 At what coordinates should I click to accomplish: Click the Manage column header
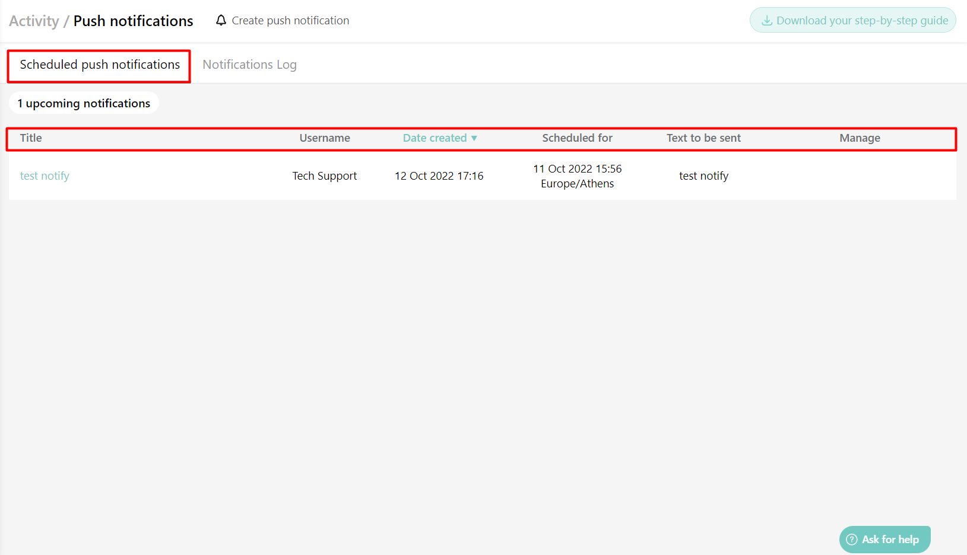pyautogui.click(x=860, y=138)
